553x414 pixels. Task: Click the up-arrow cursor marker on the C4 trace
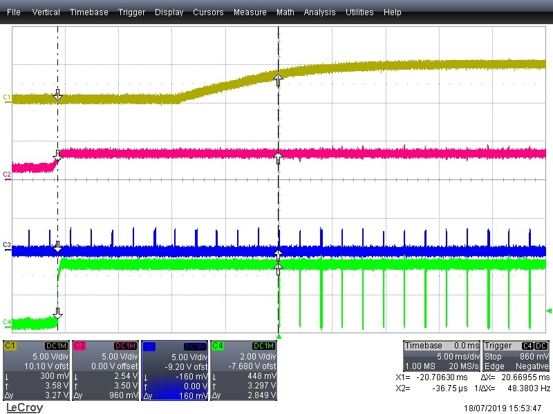click(x=279, y=268)
